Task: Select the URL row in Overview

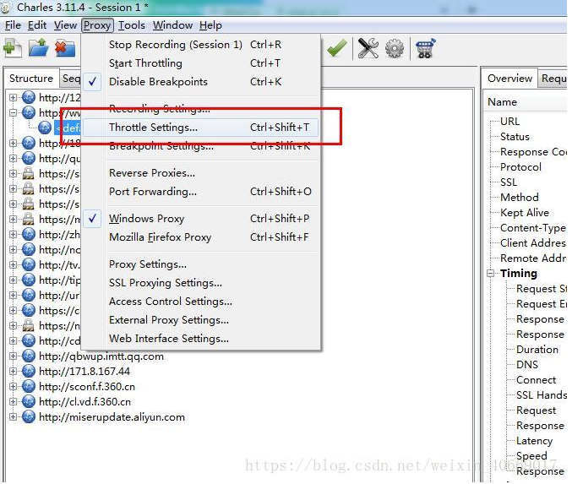Action: [x=509, y=121]
